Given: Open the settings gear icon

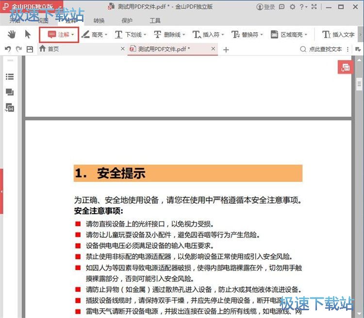Looking at the screenshot, I should point(293,7).
